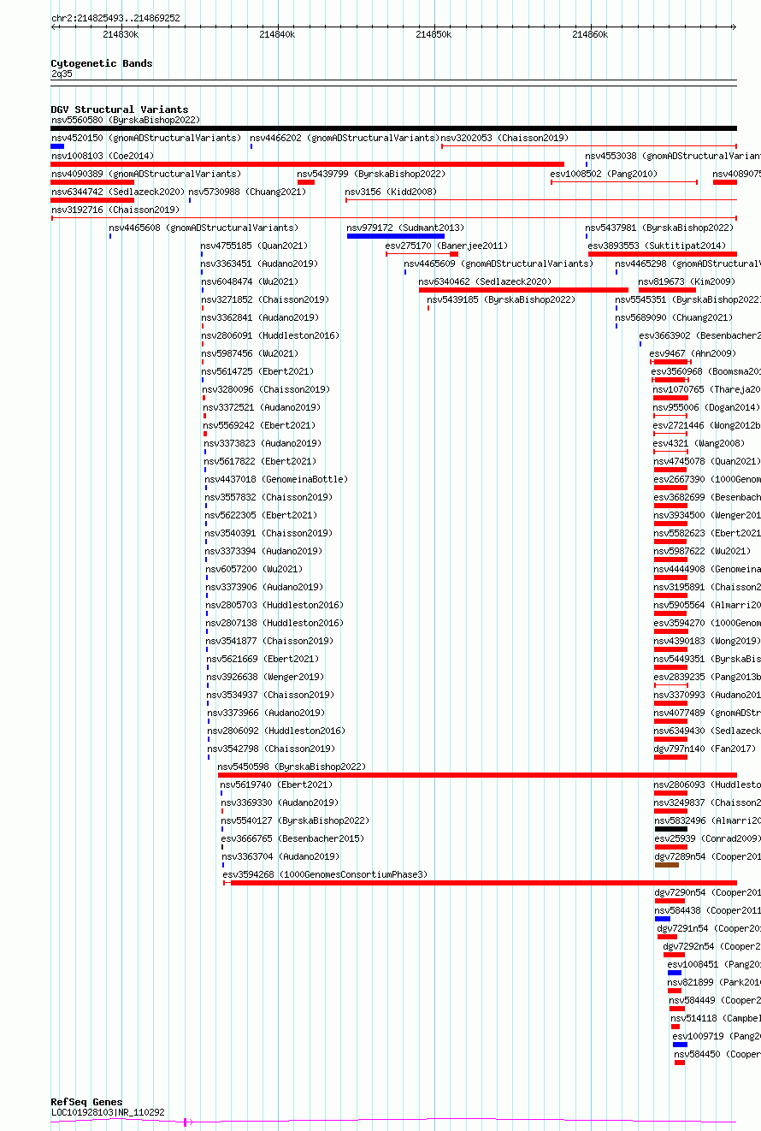The image size is (761, 1131).
Task: Open the nsv584450 Cooper variant label
Action: [717, 1054]
